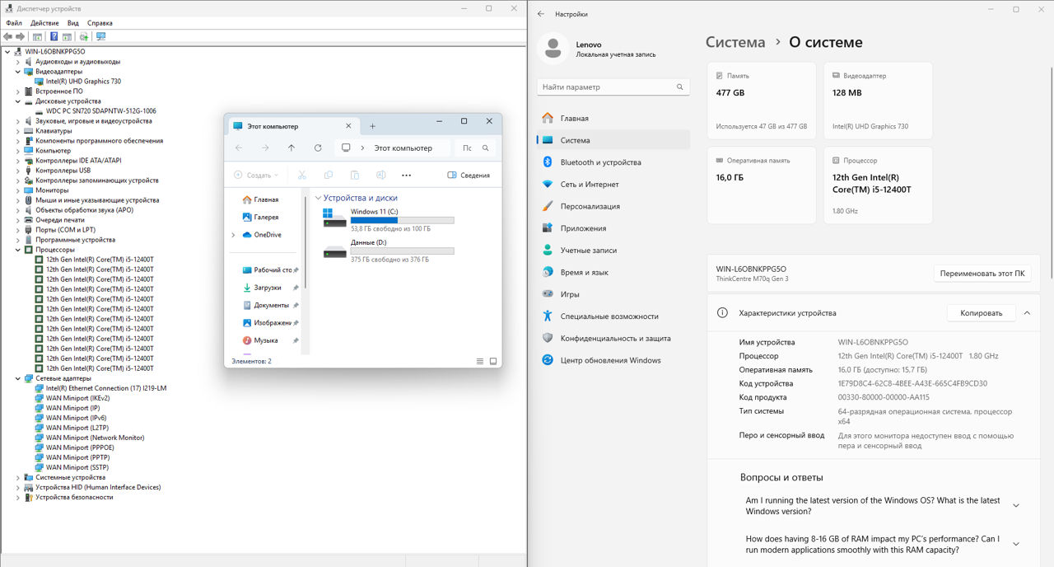Expand the OneDrive node in Explorer sidebar
Viewport: 1054px width, 567px height.
(233, 235)
